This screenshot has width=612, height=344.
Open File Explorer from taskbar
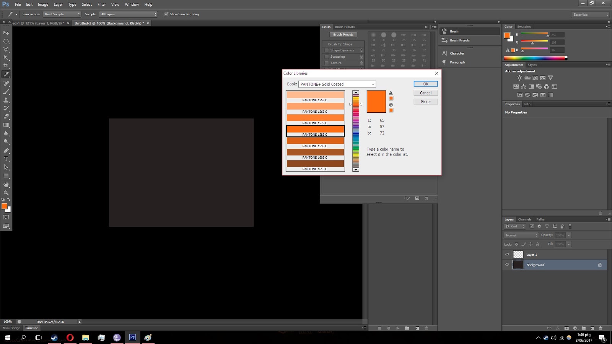[x=86, y=338]
